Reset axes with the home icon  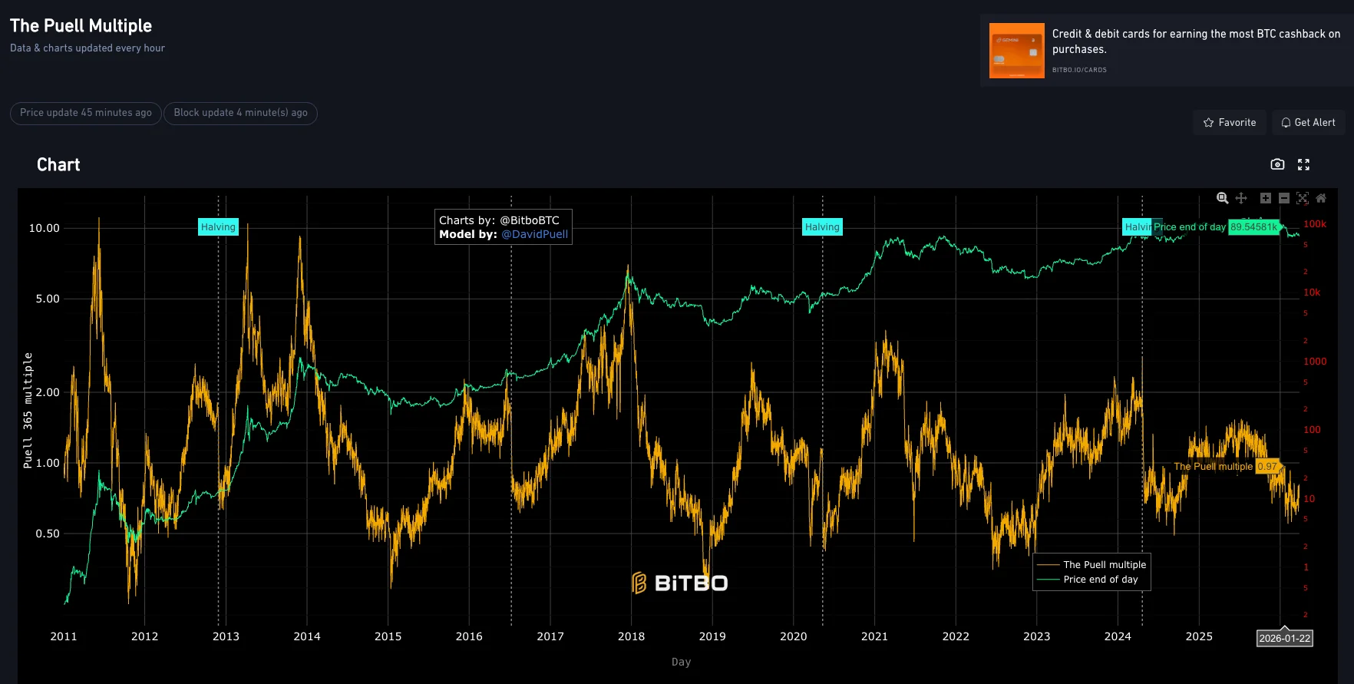1321,198
